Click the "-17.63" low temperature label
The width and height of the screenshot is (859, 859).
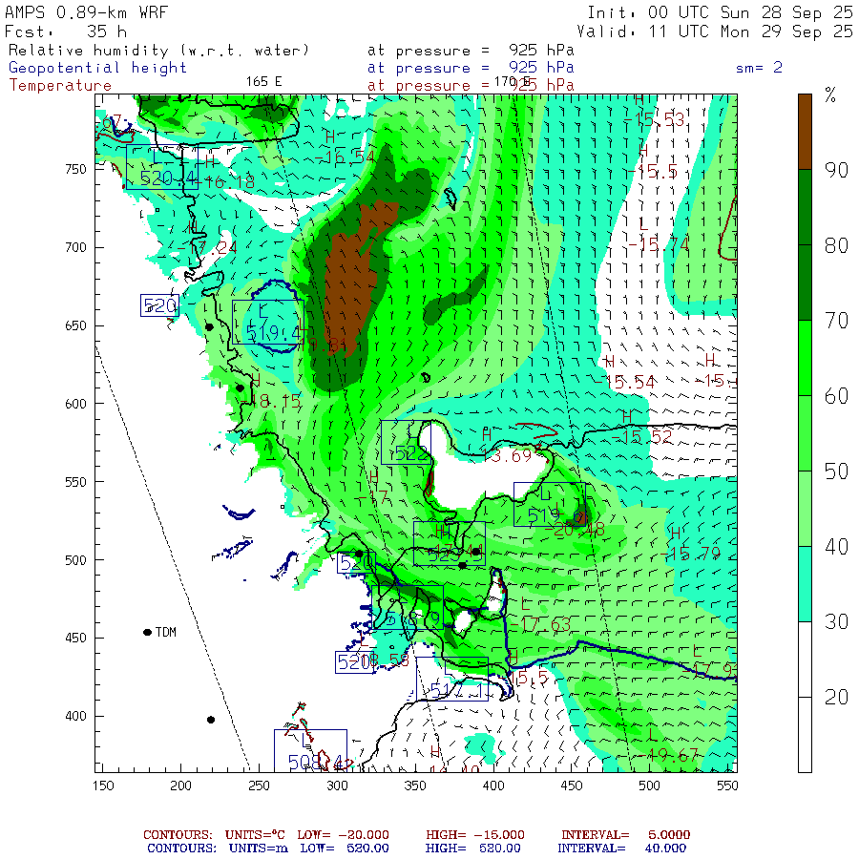540,624
